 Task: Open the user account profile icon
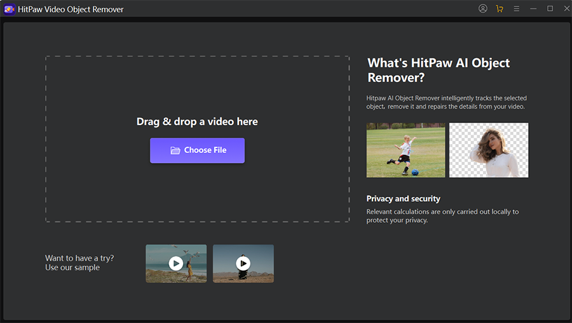482,8
